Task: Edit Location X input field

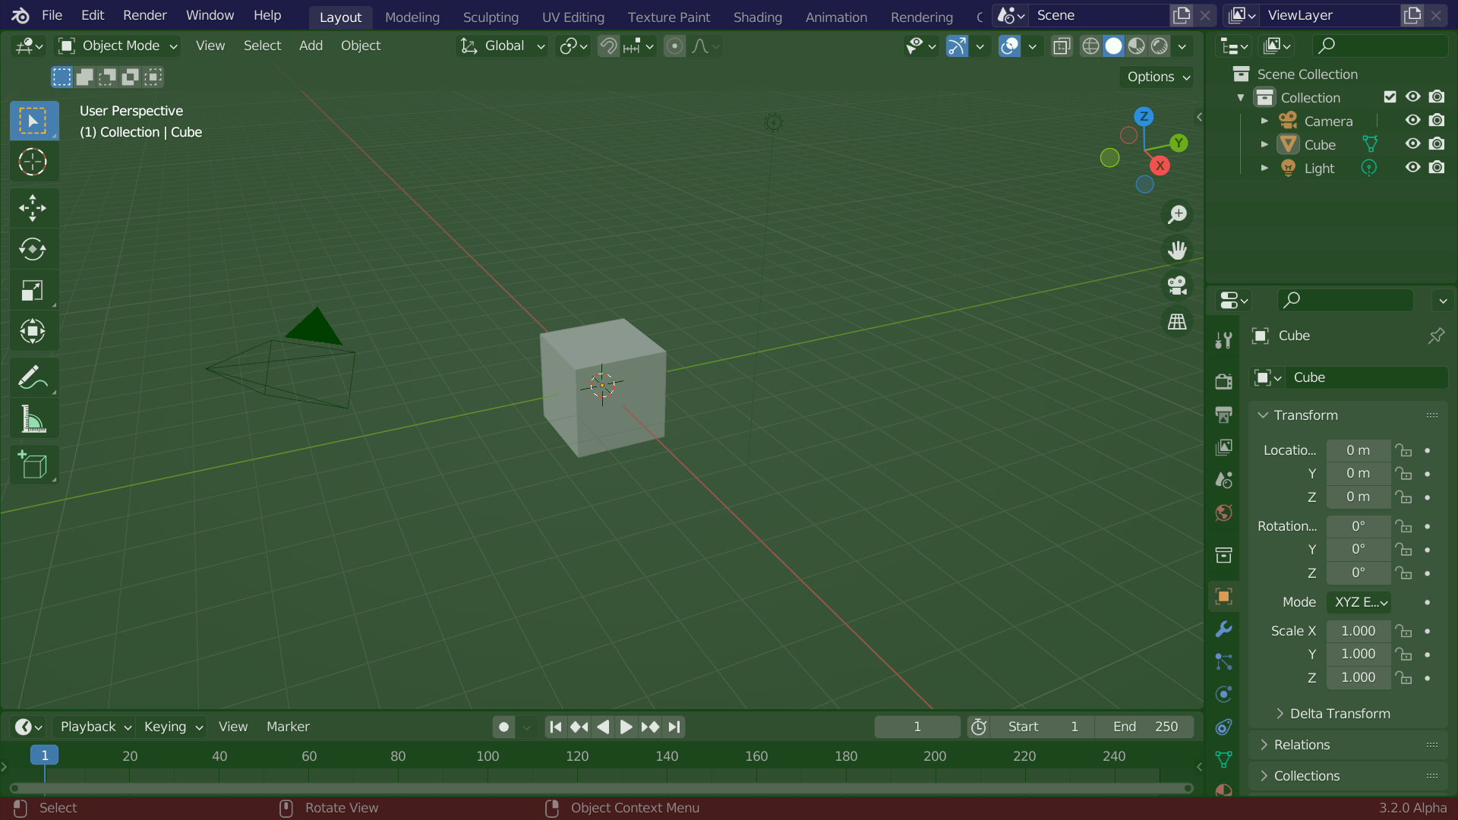Action: pyautogui.click(x=1357, y=449)
